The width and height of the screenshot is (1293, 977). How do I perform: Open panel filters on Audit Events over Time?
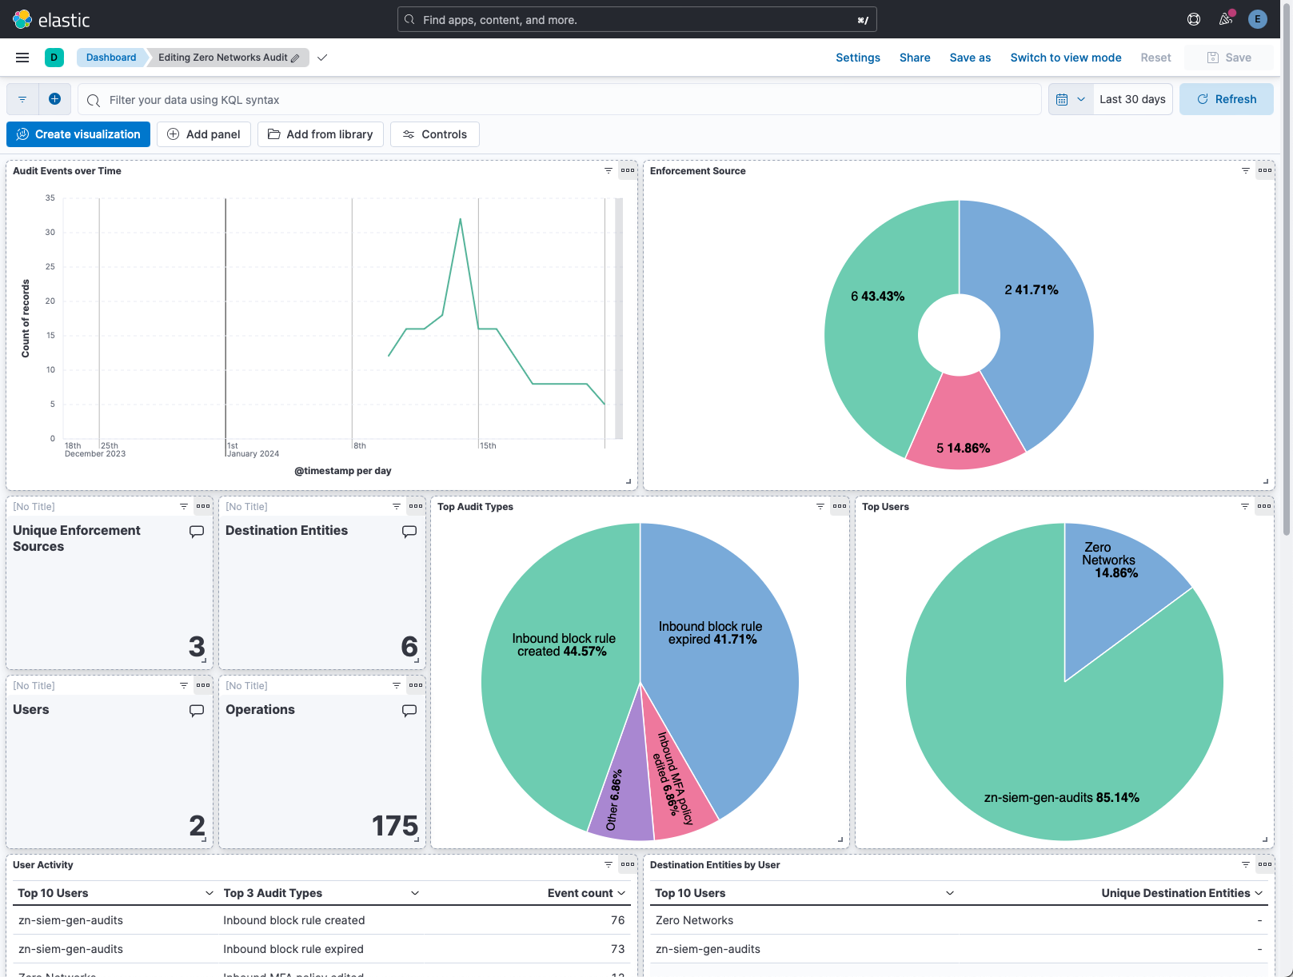coord(609,170)
